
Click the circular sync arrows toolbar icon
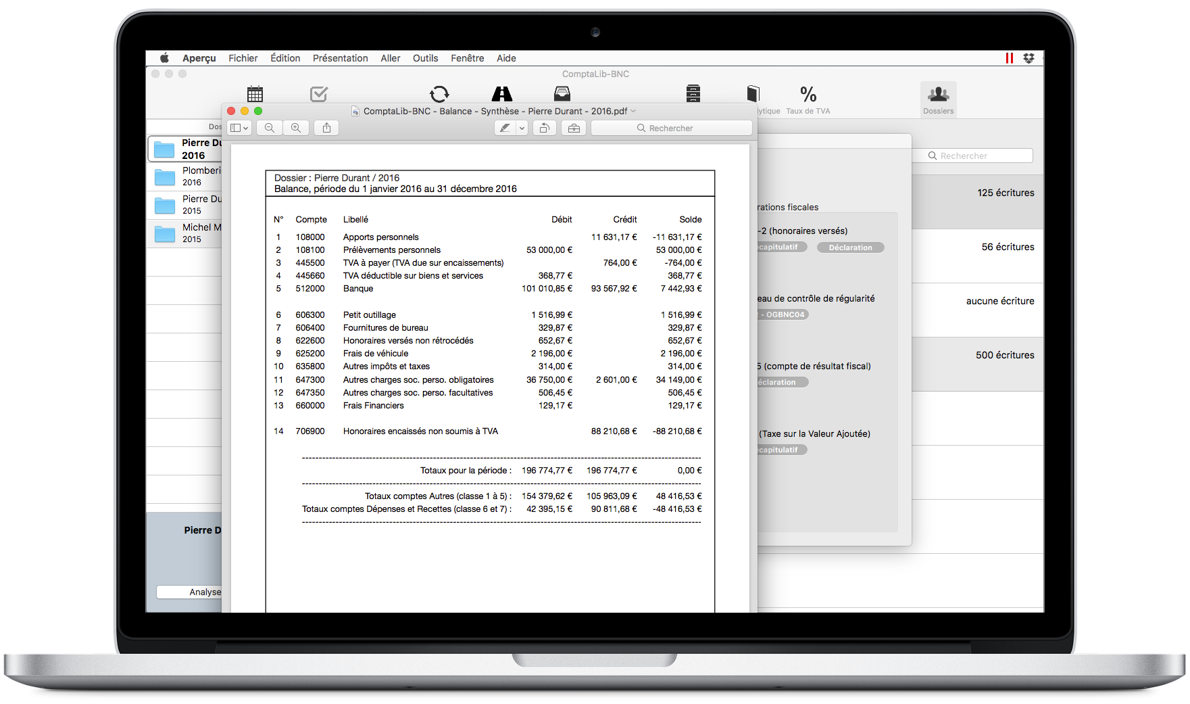pyautogui.click(x=439, y=94)
